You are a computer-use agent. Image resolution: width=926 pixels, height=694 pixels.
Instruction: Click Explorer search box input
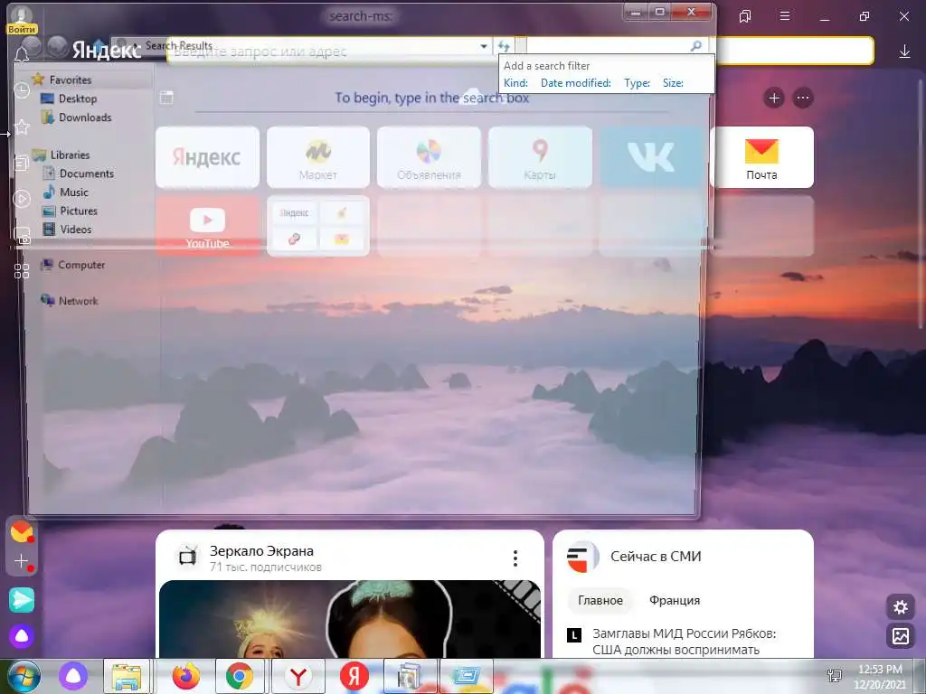tap(608, 45)
